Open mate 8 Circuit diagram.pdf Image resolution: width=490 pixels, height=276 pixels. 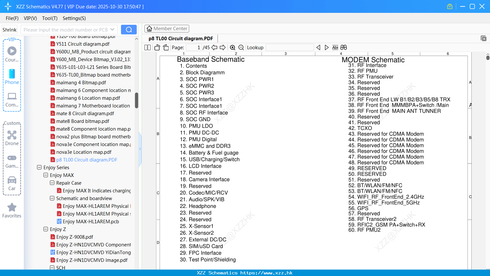point(85,113)
